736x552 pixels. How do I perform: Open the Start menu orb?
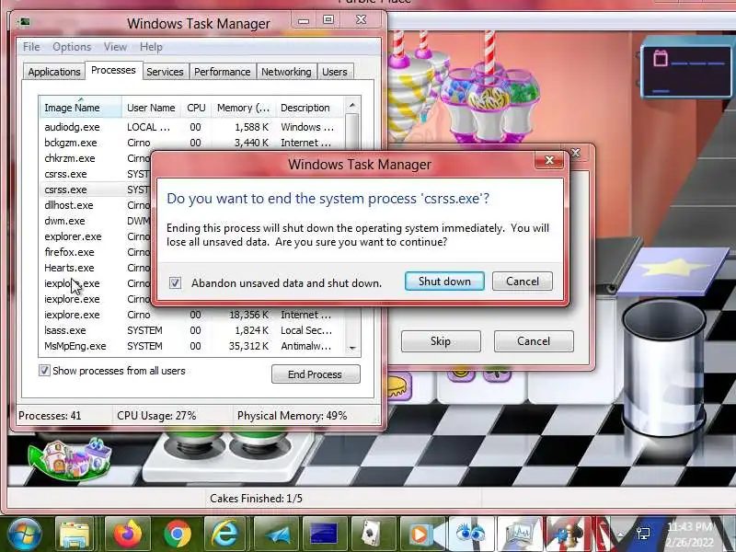click(x=24, y=535)
